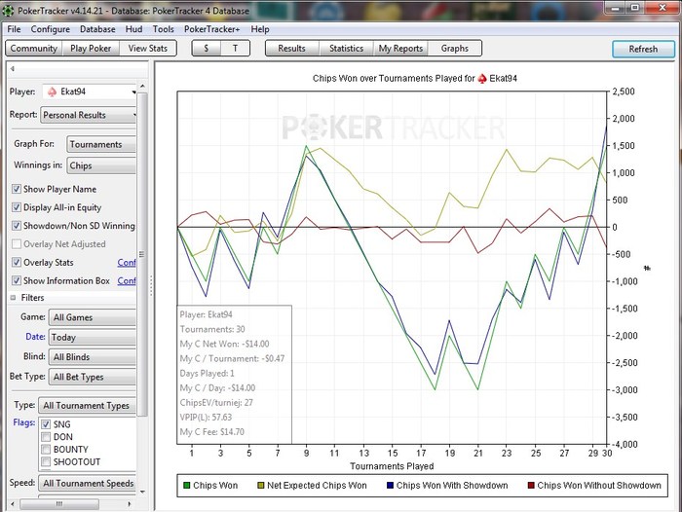This screenshot has width=682, height=512.
Task: Click the Chips Won green legend swatch
Action: point(187,486)
